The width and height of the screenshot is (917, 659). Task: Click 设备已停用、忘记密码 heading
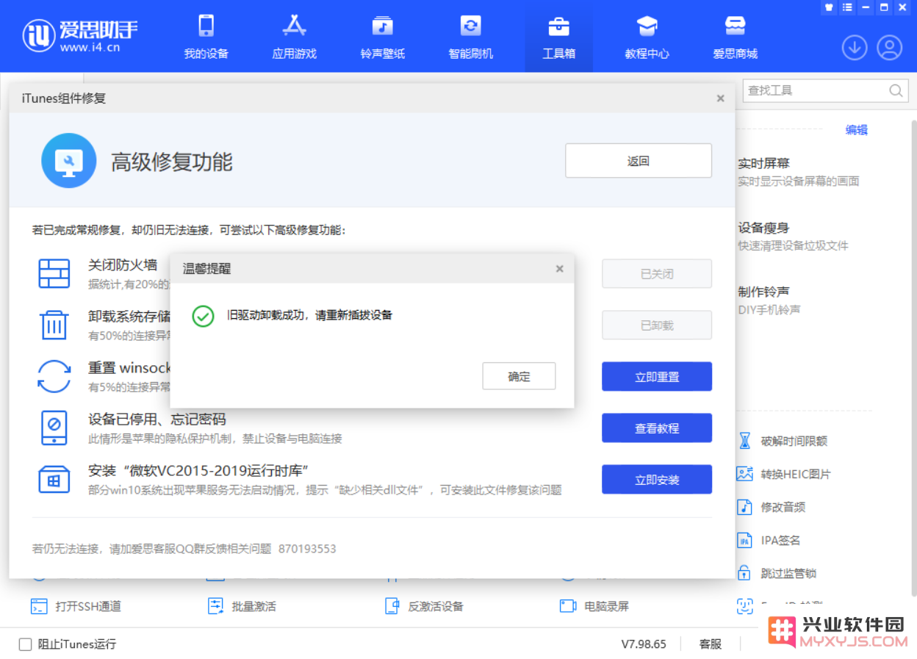click(x=157, y=419)
